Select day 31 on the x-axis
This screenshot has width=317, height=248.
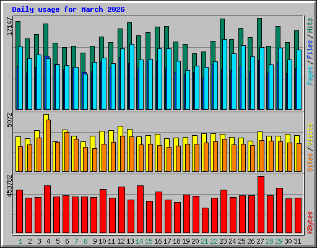[x=297, y=241]
